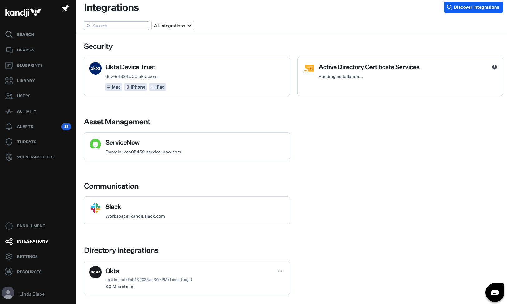View the Activity page
This screenshot has width=507, height=304.
click(27, 111)
